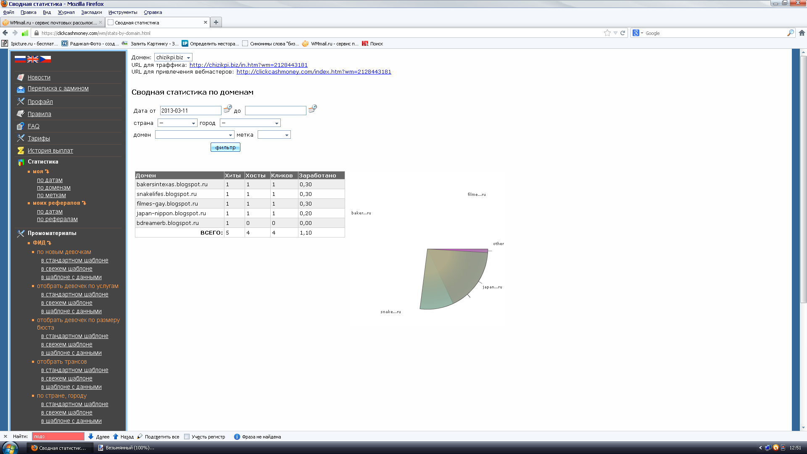The width and height of the screenshot is (807, 454).
Task: Click the Russian flag language icon
Action: (20, 59)
